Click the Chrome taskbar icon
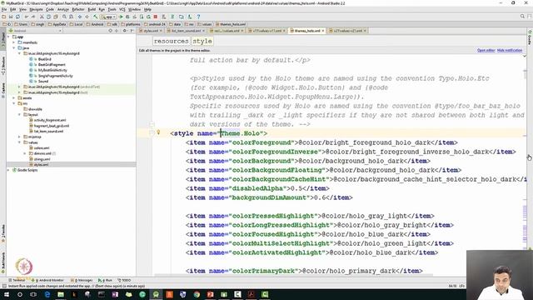 tap(197, 294)
